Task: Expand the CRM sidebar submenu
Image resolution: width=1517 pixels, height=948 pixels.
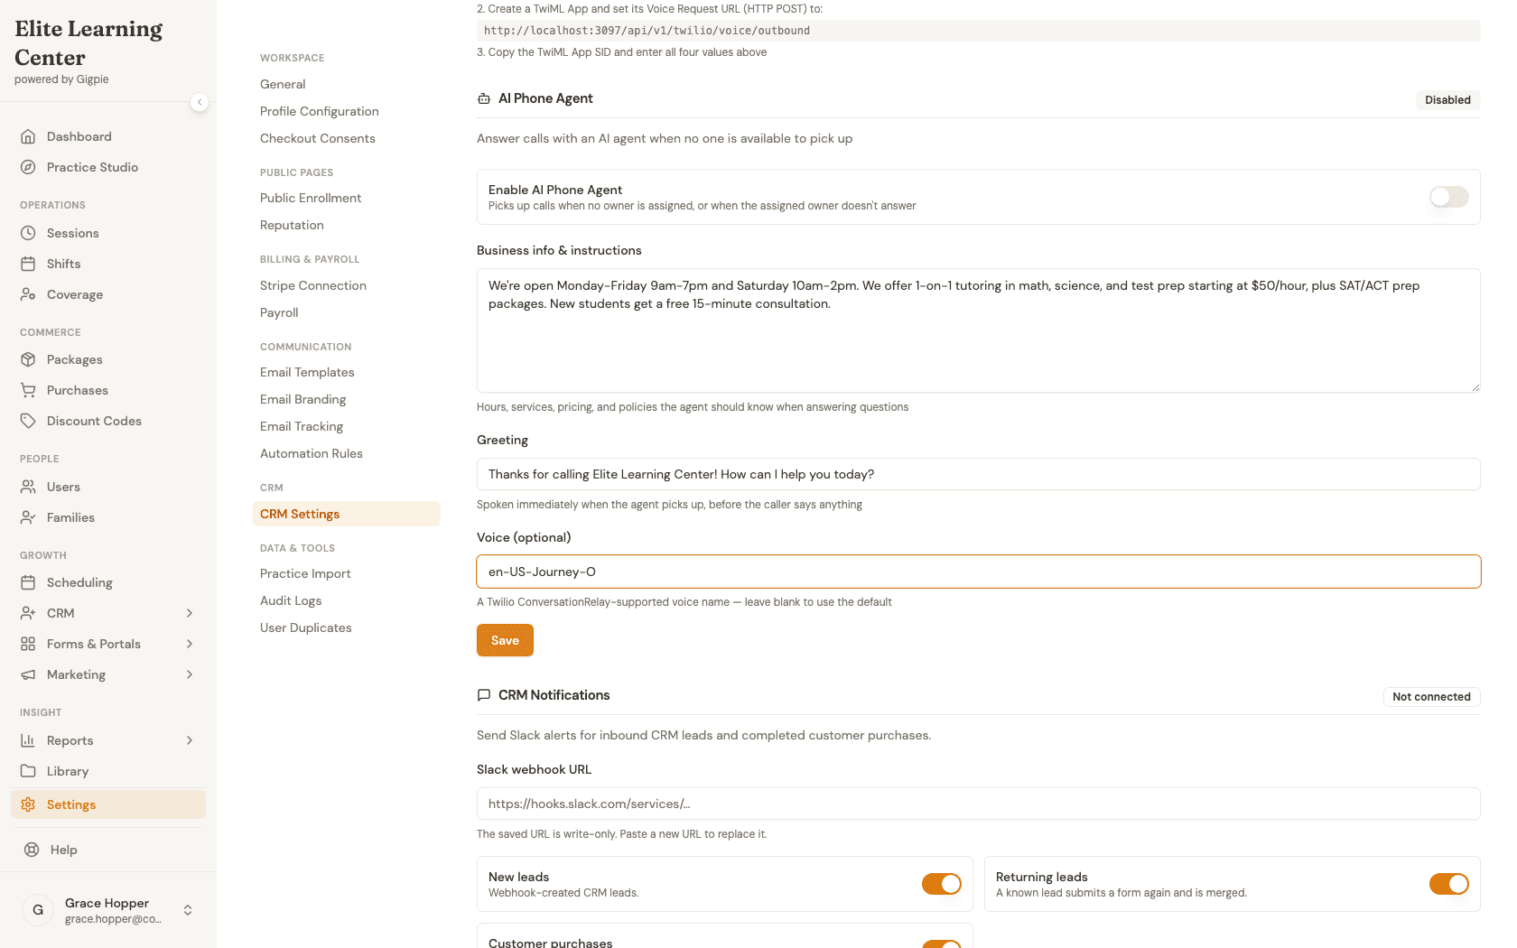Action: (190, 613)
